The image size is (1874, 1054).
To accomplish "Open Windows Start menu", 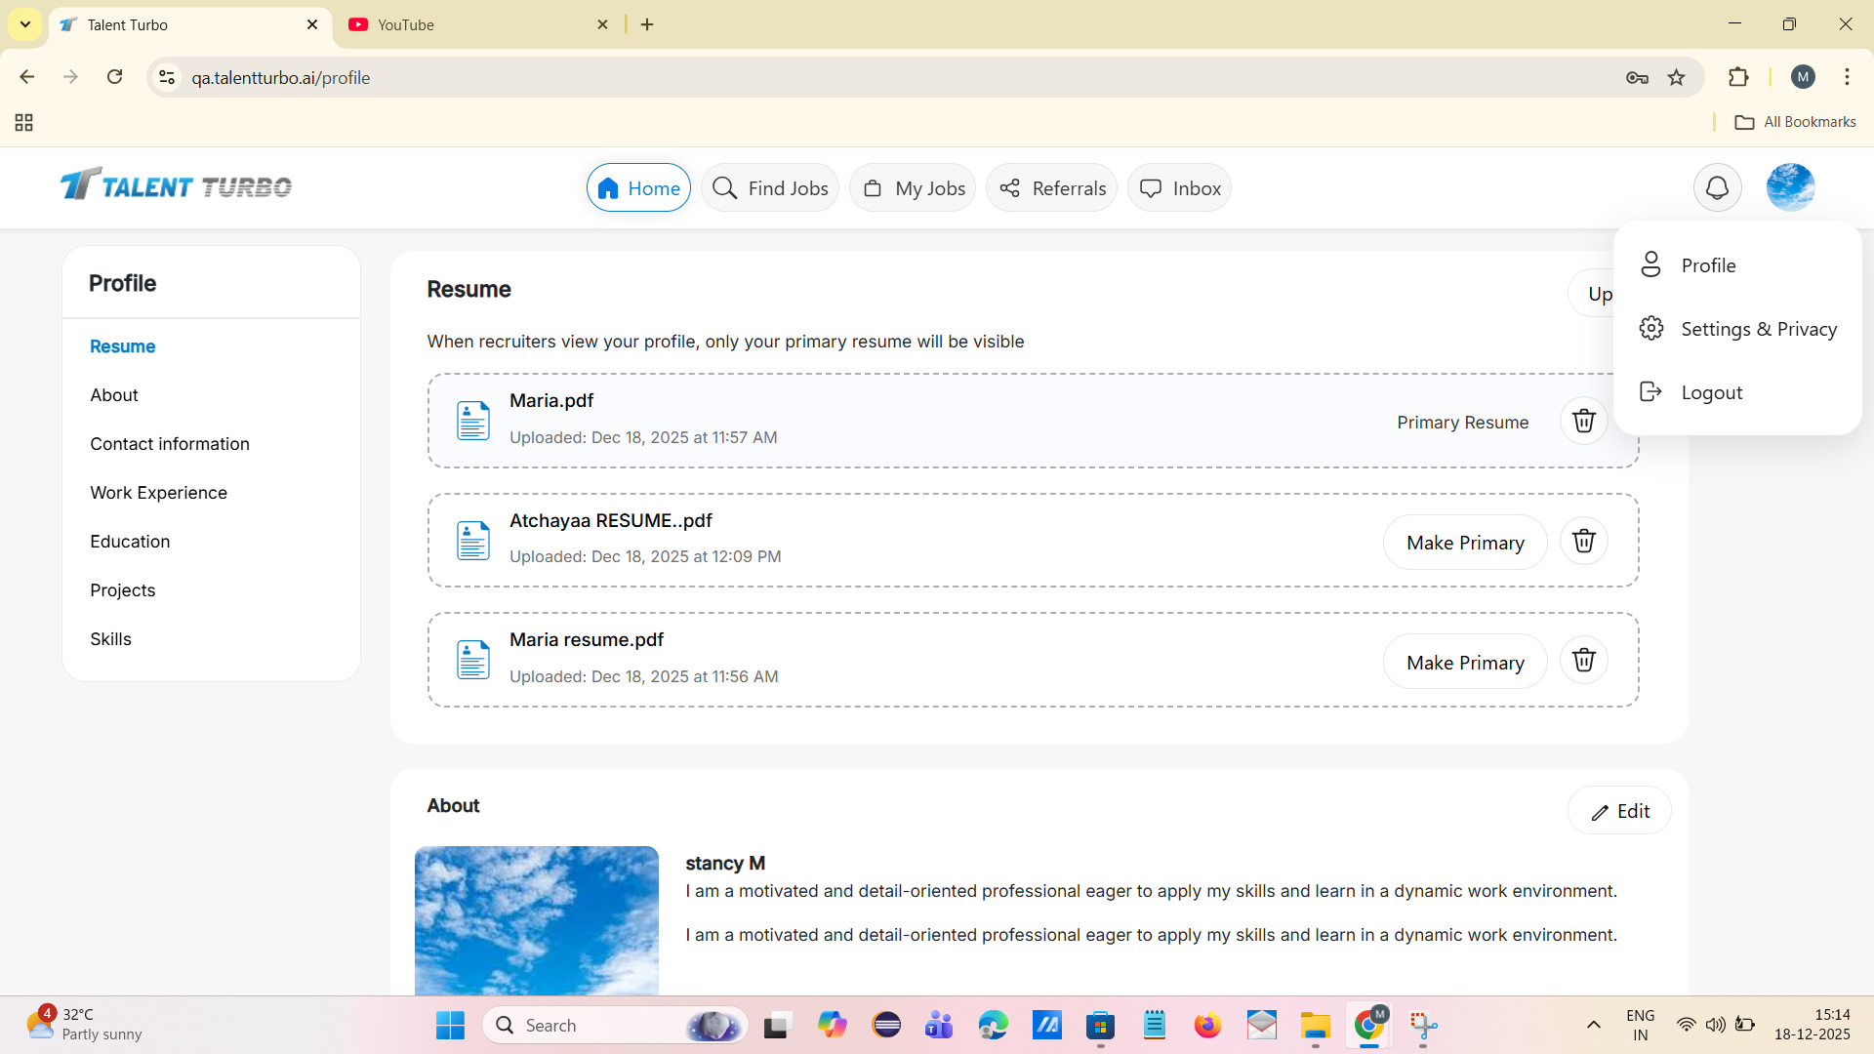I will [450, 1025].
